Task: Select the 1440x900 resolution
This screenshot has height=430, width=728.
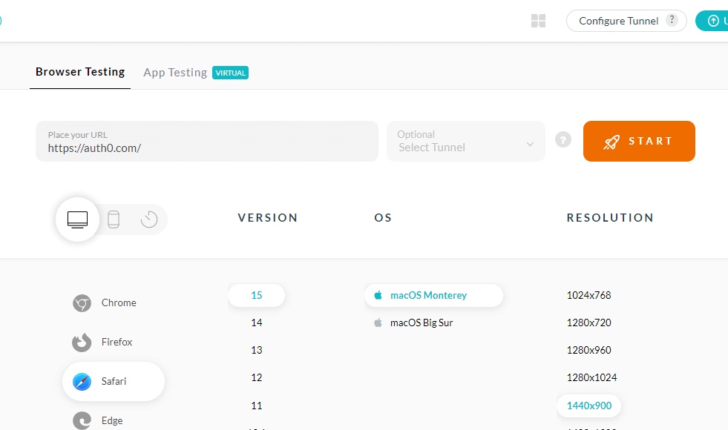Action: (x=588, y=406)
